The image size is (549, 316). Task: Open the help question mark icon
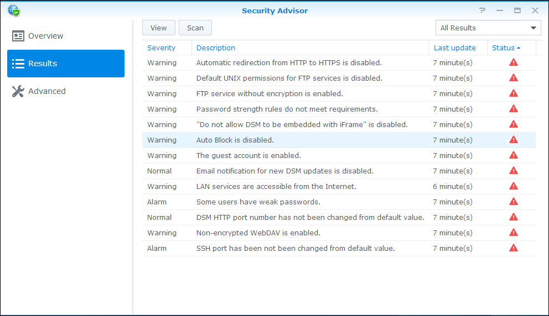483,10
